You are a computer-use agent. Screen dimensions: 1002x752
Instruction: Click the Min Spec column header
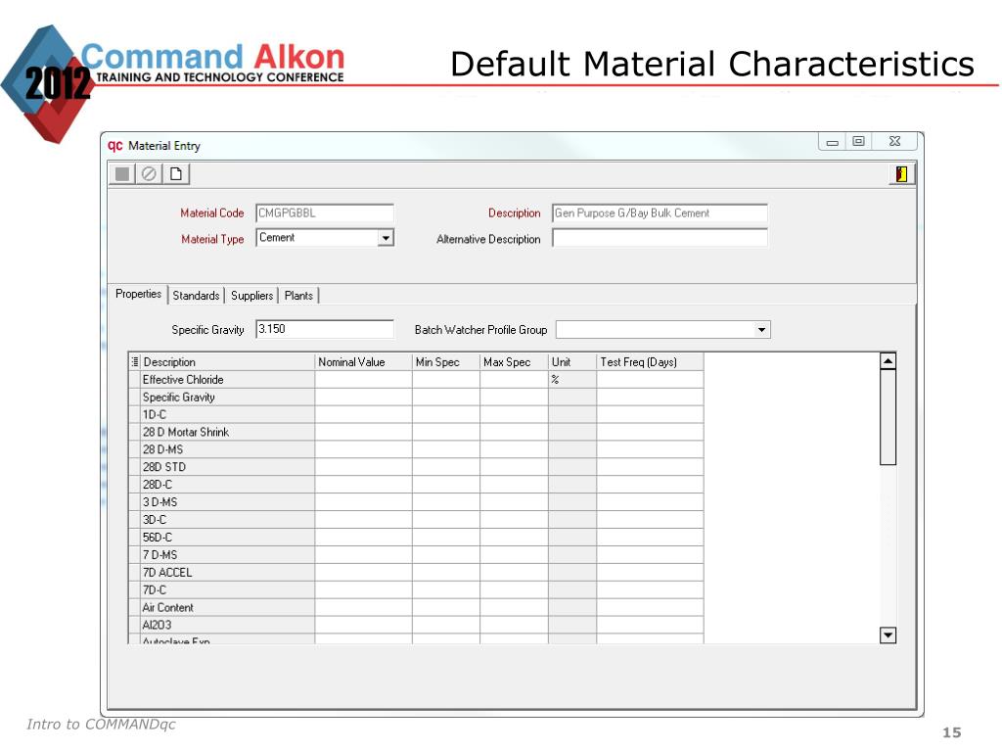[446, 362]
